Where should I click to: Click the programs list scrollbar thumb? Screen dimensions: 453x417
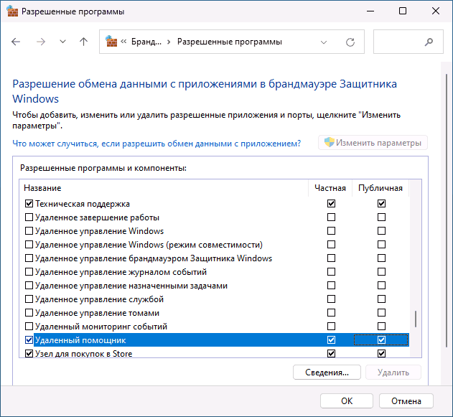point(416,319)
